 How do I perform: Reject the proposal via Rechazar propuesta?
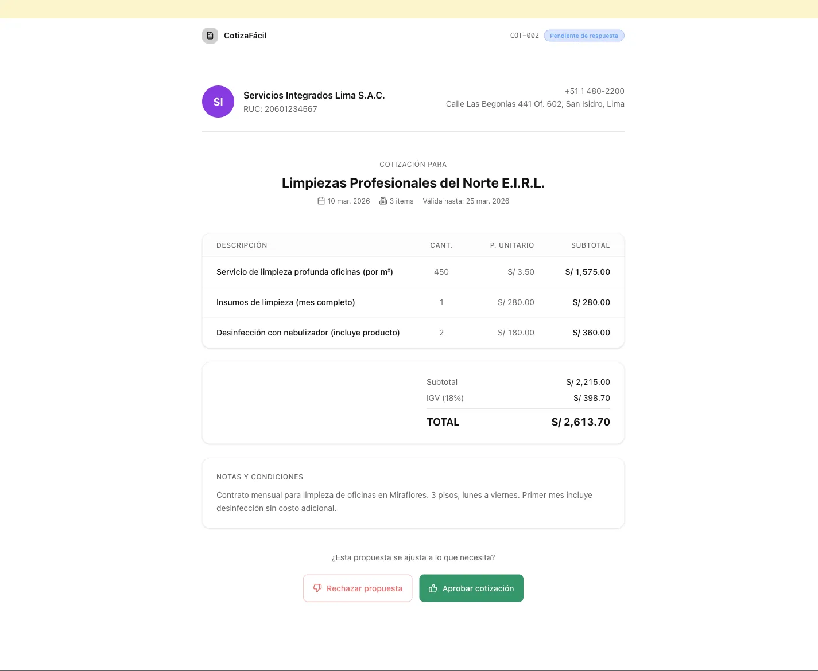pos(358,588)
